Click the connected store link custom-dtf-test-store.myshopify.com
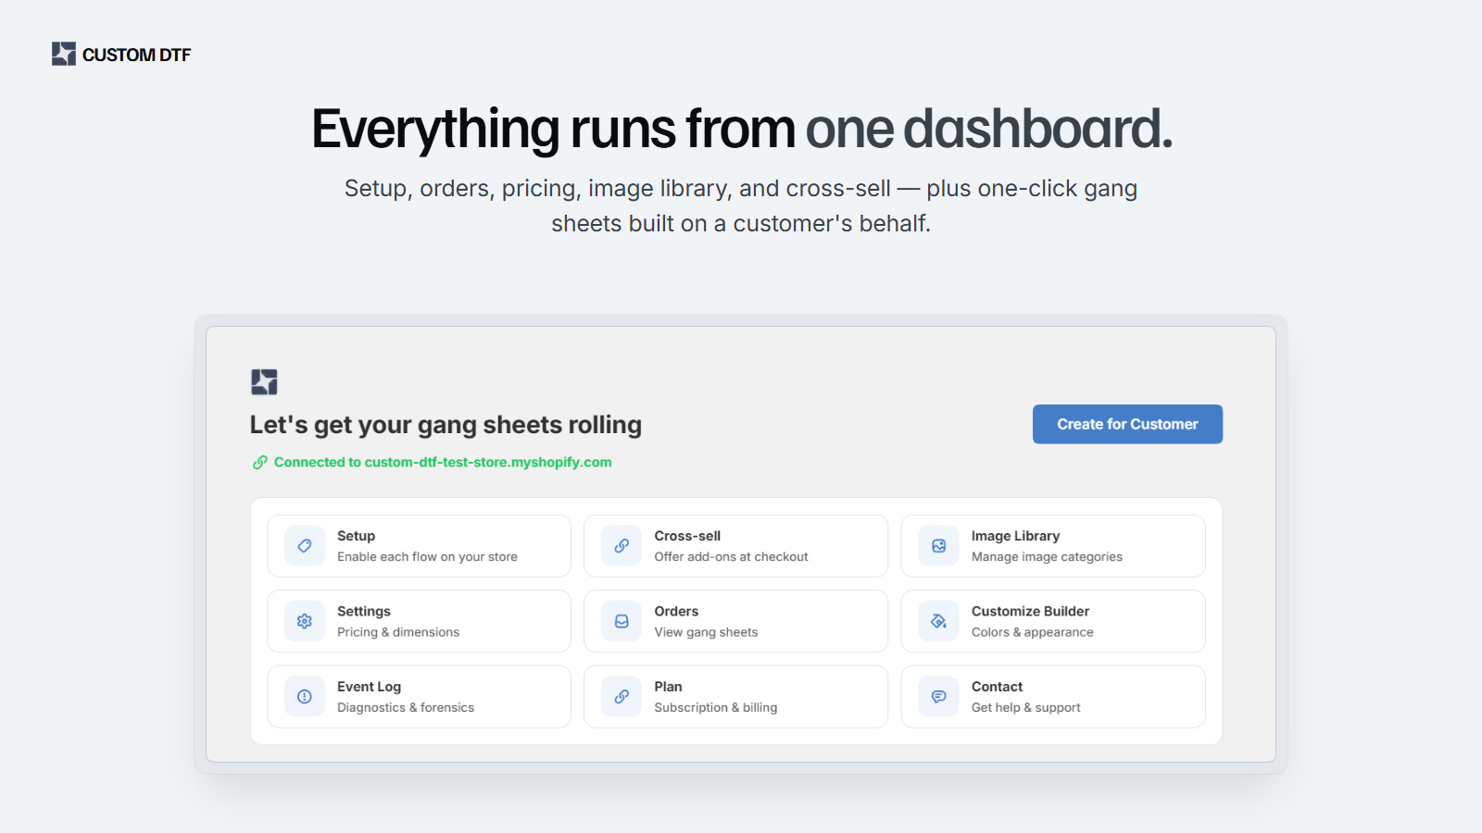Screen dimensions: 1482x833 coord(488,462)
